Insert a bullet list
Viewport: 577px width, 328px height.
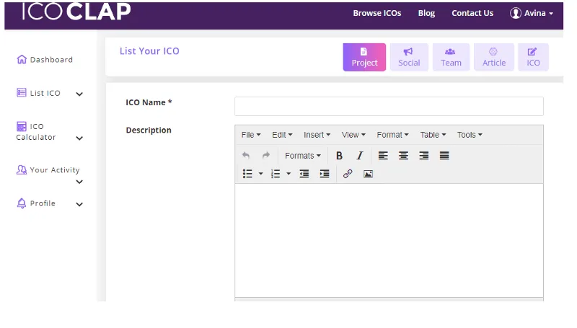tap(247, 174)
